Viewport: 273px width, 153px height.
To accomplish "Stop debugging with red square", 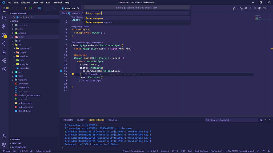I will pos(35,8).
